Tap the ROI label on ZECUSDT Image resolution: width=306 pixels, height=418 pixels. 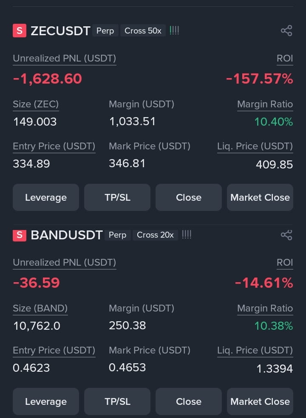click(285, 59)
